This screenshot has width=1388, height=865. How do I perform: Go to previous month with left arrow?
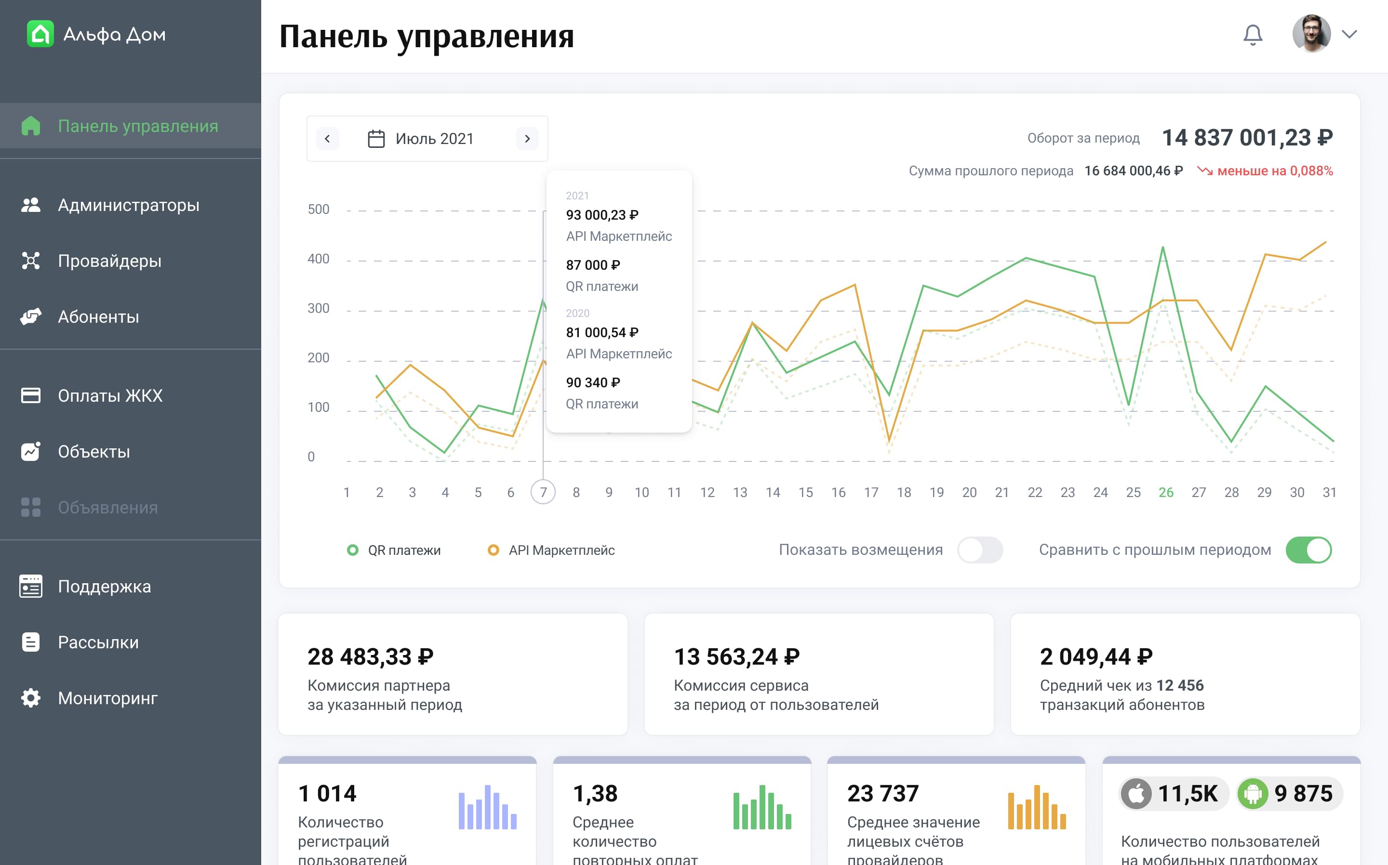tap(327, 139)
